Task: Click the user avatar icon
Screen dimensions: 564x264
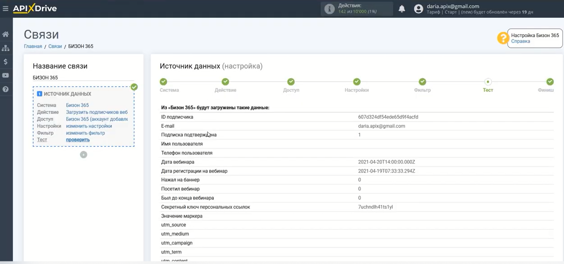Action: click(x=419, y=9)
